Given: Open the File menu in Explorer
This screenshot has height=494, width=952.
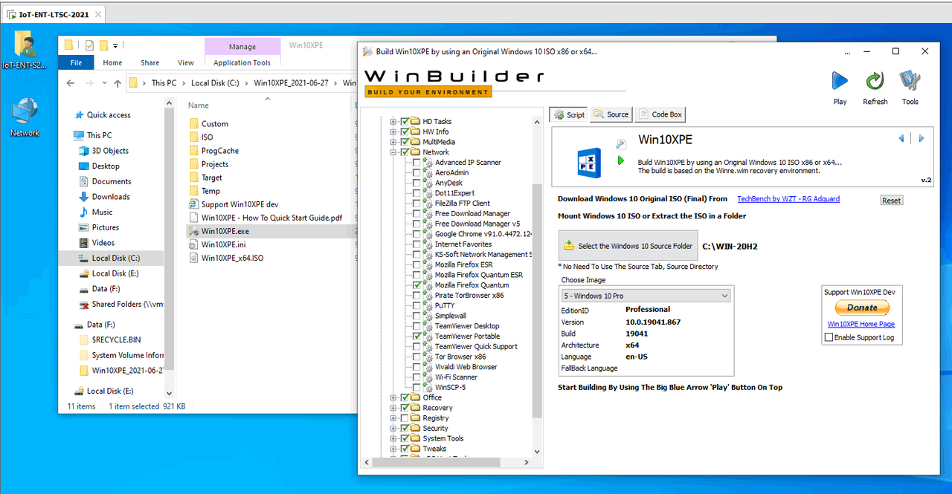Looking at the screenshot, I should click(76, 63).
